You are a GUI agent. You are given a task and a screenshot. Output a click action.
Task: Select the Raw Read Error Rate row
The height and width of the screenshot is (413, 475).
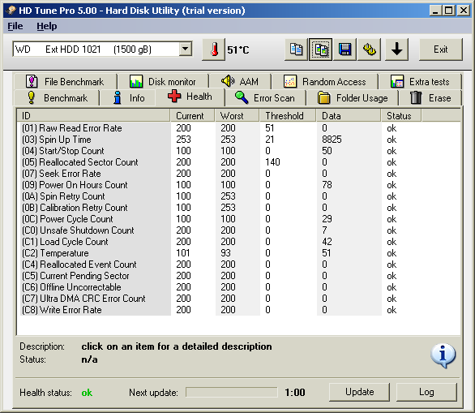(239, 128)
